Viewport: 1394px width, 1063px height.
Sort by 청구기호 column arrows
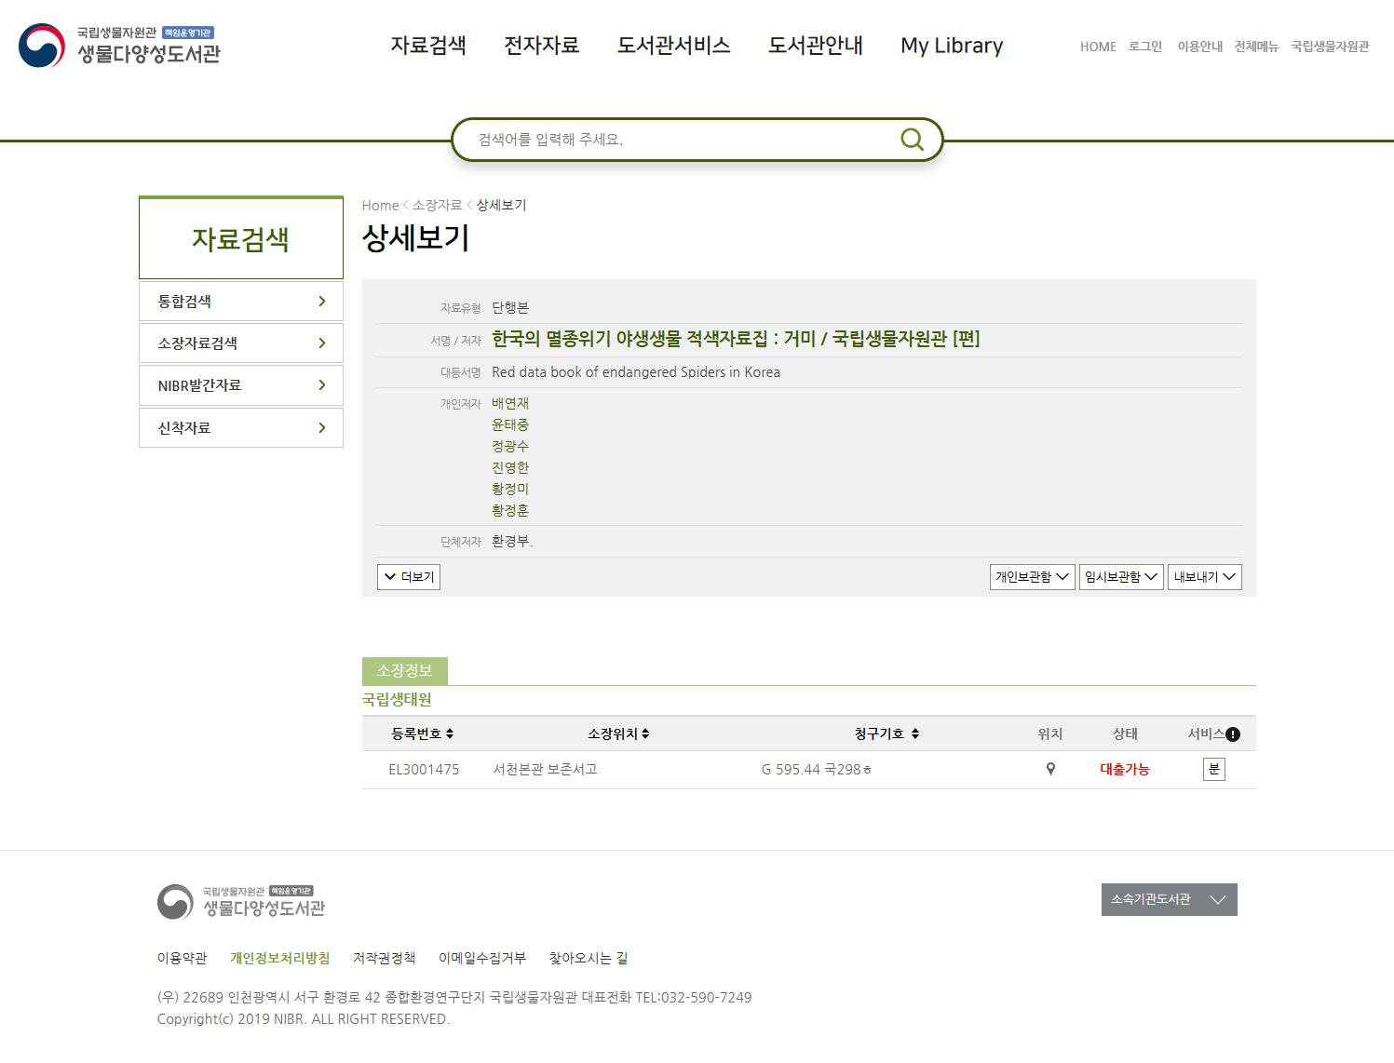915,734
